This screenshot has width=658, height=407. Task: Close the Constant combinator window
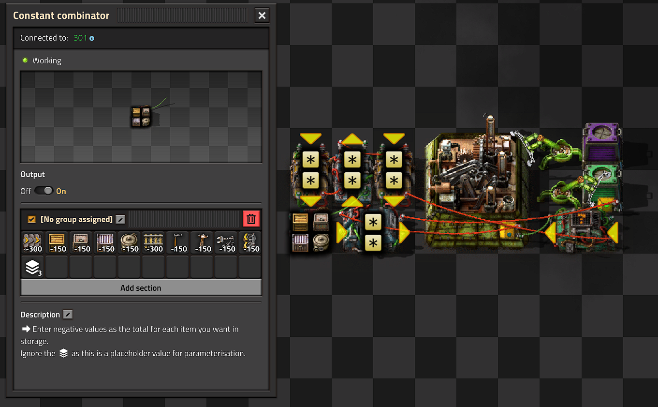tap(262, 15)
